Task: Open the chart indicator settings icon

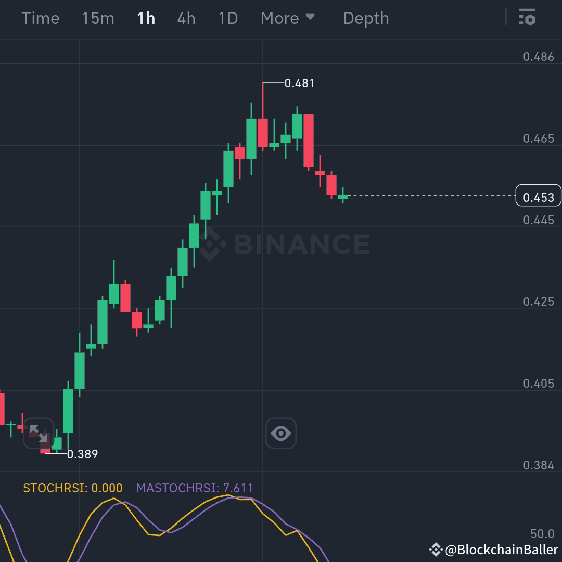Action: (527, 18)
